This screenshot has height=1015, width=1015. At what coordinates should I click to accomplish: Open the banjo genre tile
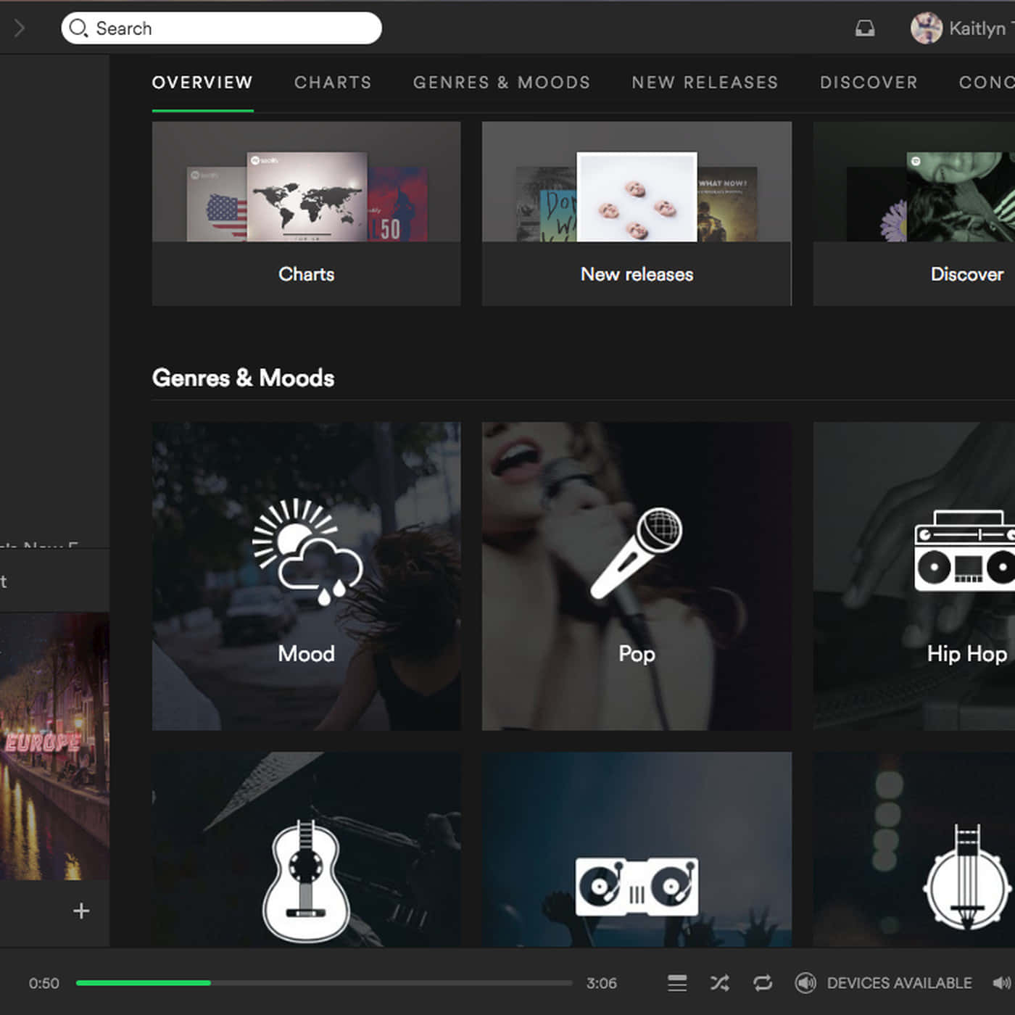914,849
